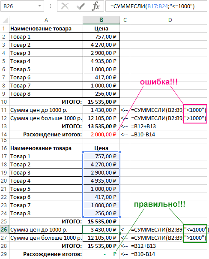The width and height of the screenshot is (209, 259).
Task: Cancel the formula entry with the X icon
Action: [x=65, y=6]
